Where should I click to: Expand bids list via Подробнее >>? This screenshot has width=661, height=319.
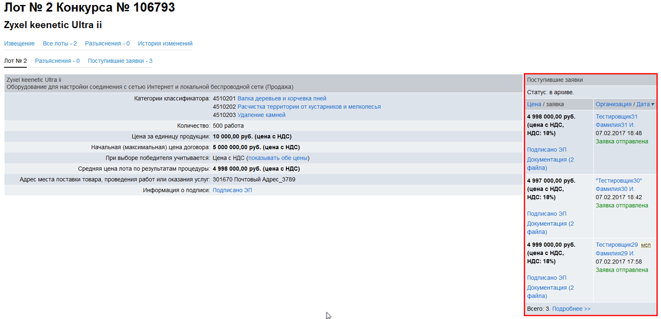pyautogui.click(x=571, y=309)
